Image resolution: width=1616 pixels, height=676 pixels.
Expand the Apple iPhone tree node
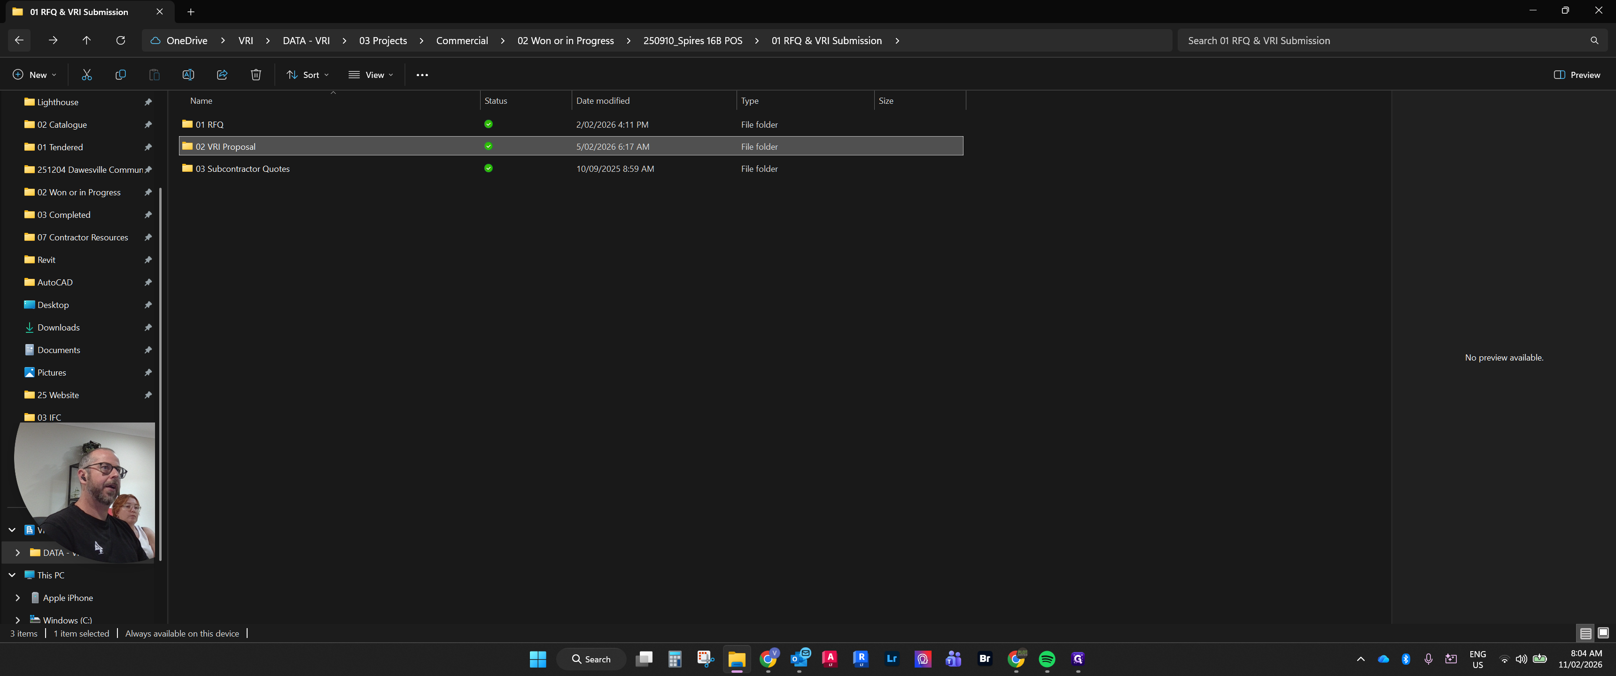pos(17,598)
